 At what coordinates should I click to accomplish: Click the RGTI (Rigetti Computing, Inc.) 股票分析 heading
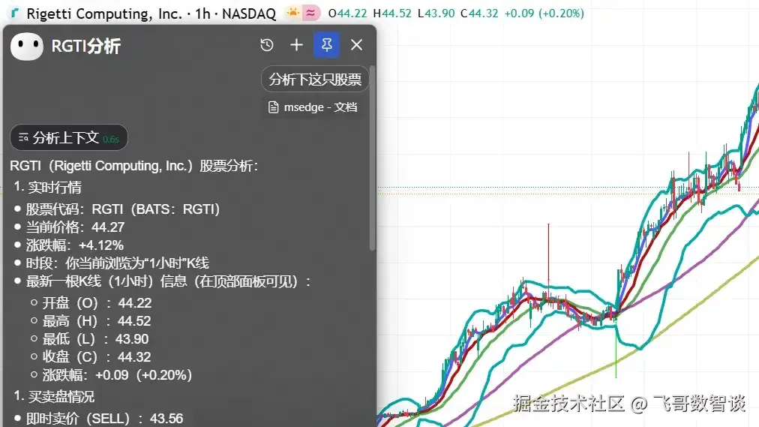(134, 166)
